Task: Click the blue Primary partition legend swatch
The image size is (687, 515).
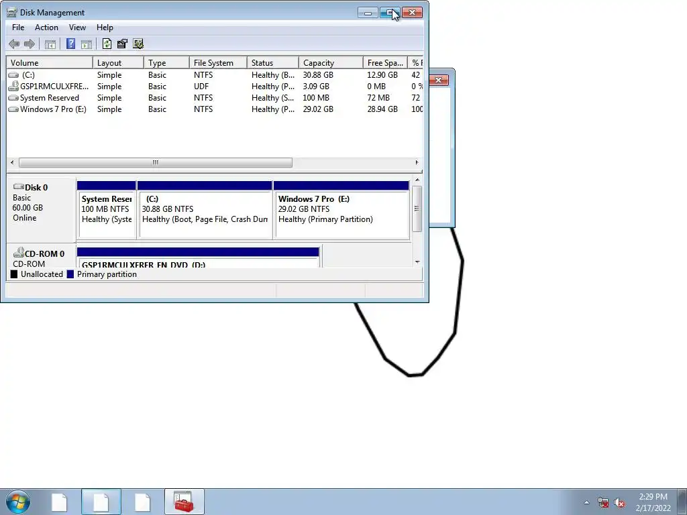Action: [70, 274]
